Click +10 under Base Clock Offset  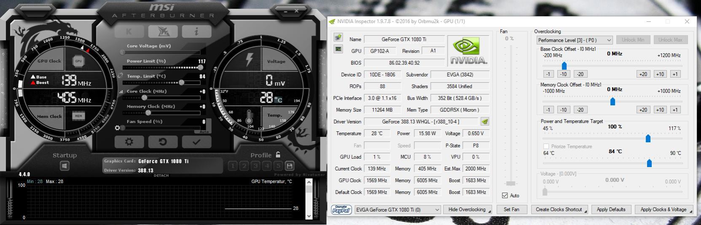coord(660,74)
